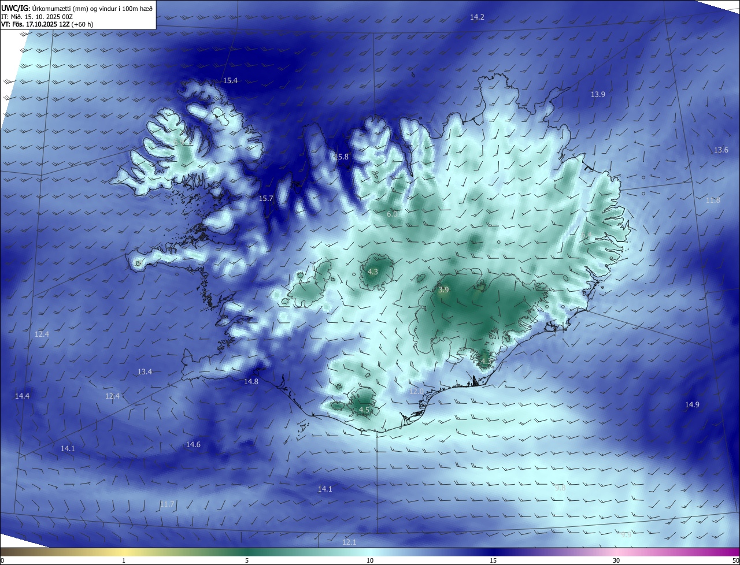740x565 pixels.
Task: Click the 14.8 value label
Action: coord(251,381)
